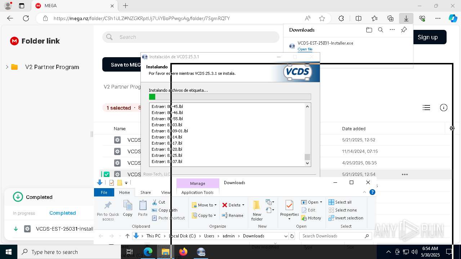The image size is (461, 259).
Task: Toggle Split screen in Edge toolbar
Action: (x=358, y=18)
